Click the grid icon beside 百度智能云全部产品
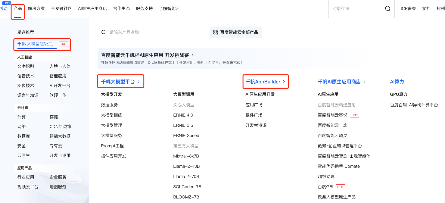The image size is (445, 203). pyautogui.click(x=215, y=32)
